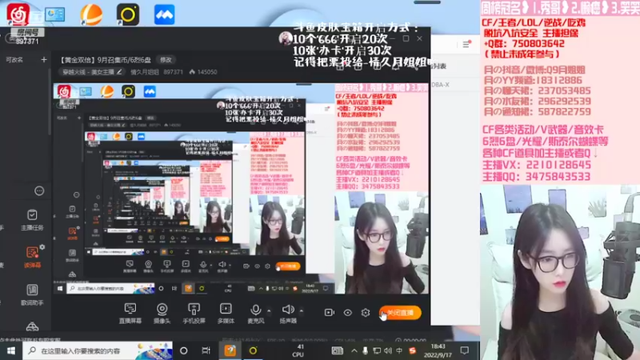This screenshot has height=360, width=640.
Task: Click the stream preview thumbnail area
Action: [242, 189]
